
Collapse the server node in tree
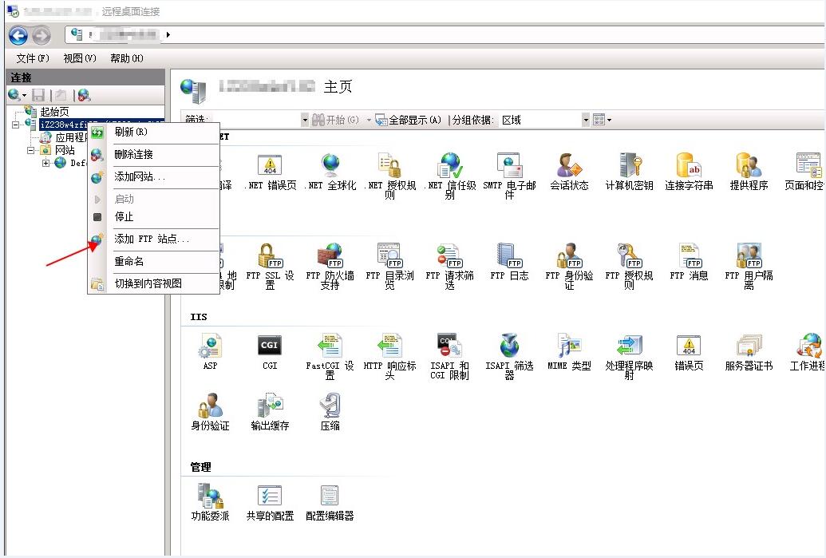pyautogui.click(x=15, y=125)
